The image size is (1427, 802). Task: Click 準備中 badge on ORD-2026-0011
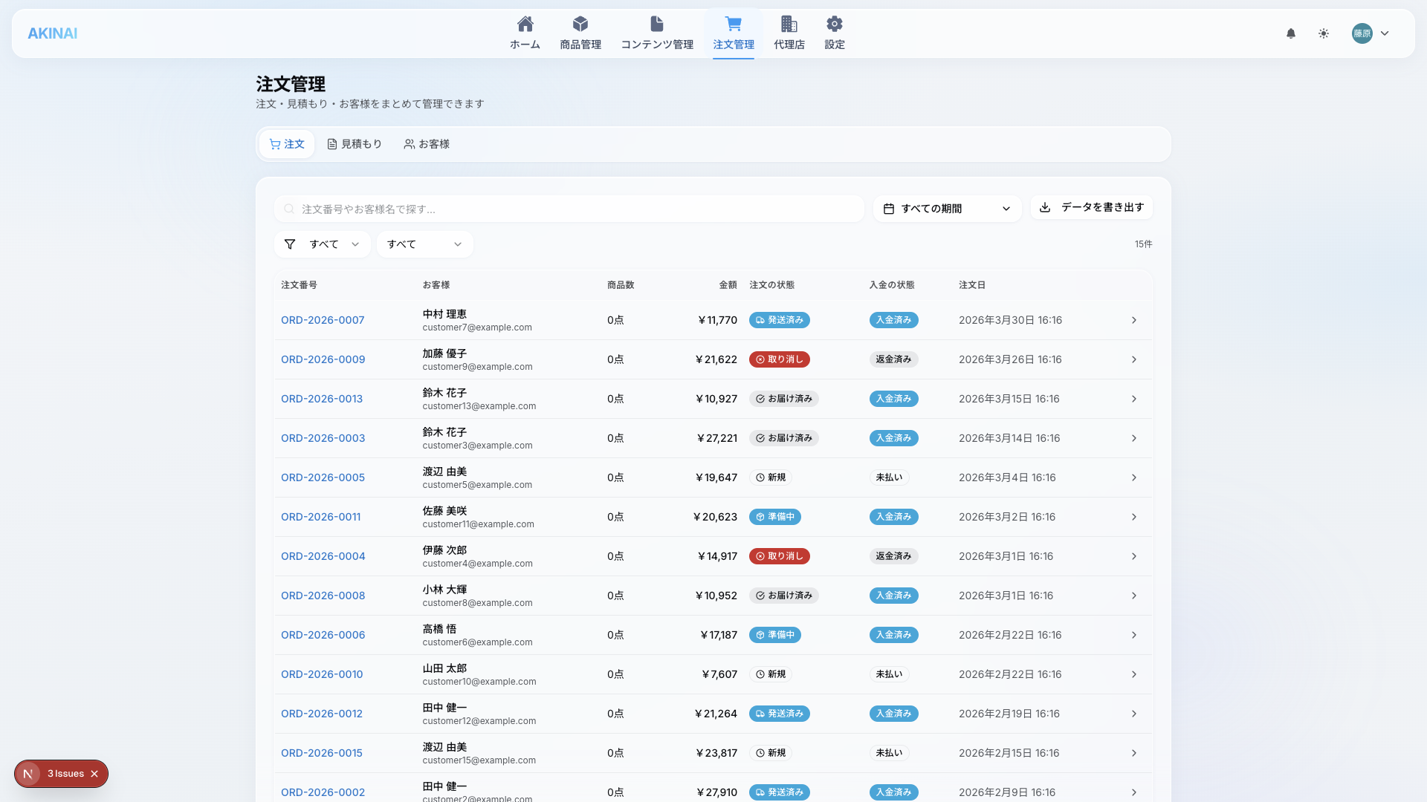(x=775, y=517)
